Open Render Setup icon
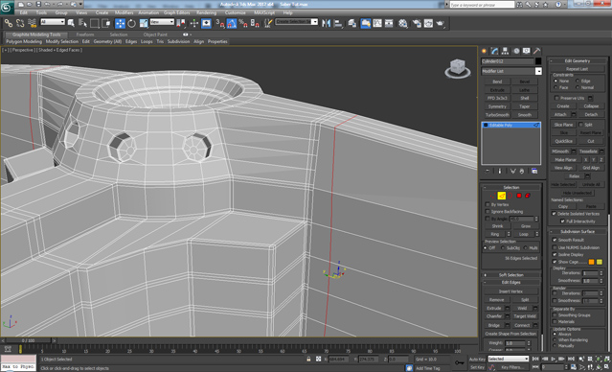Image resolution: width=612 pixels, height=372 pixels. tap(417, 23)
